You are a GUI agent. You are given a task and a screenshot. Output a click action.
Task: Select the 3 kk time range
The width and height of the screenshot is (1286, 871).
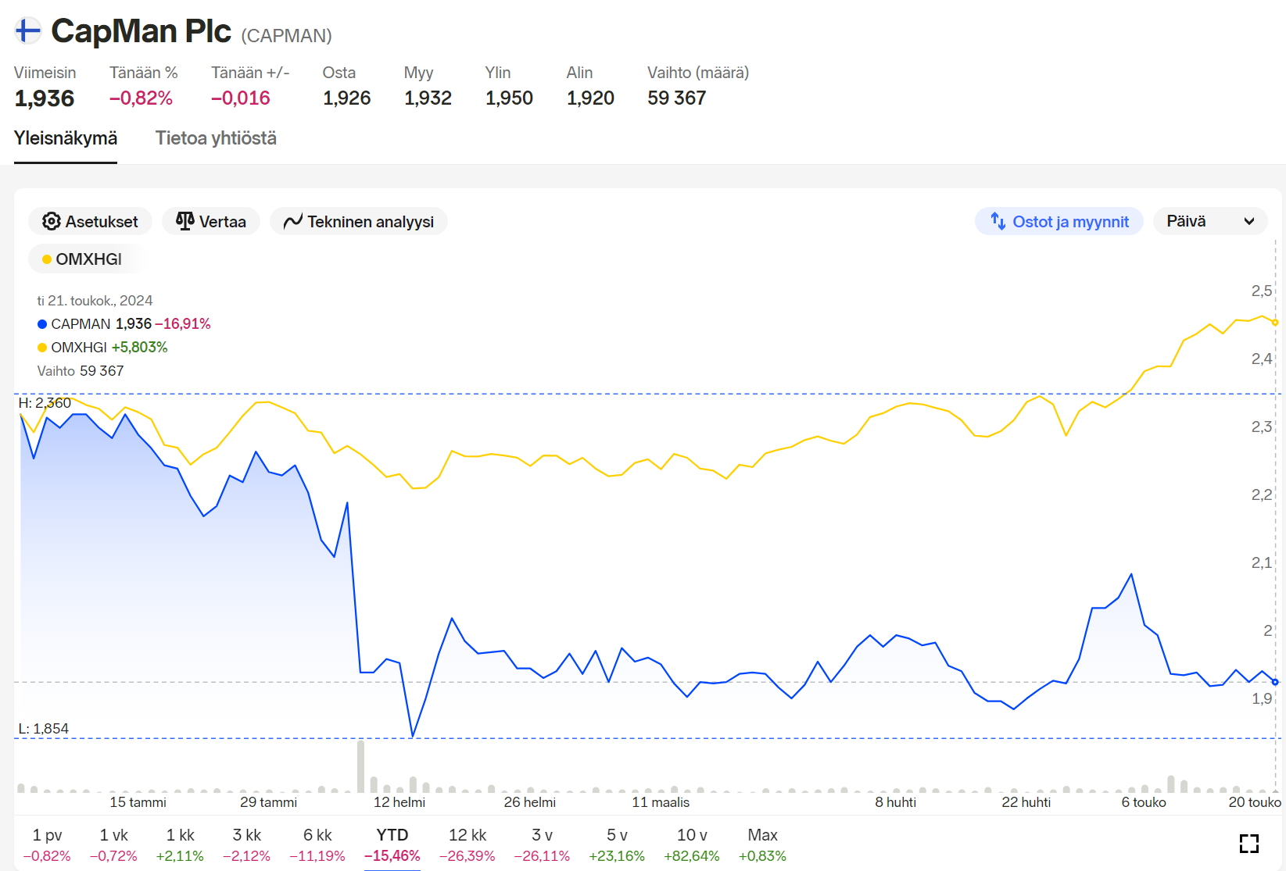247,844
